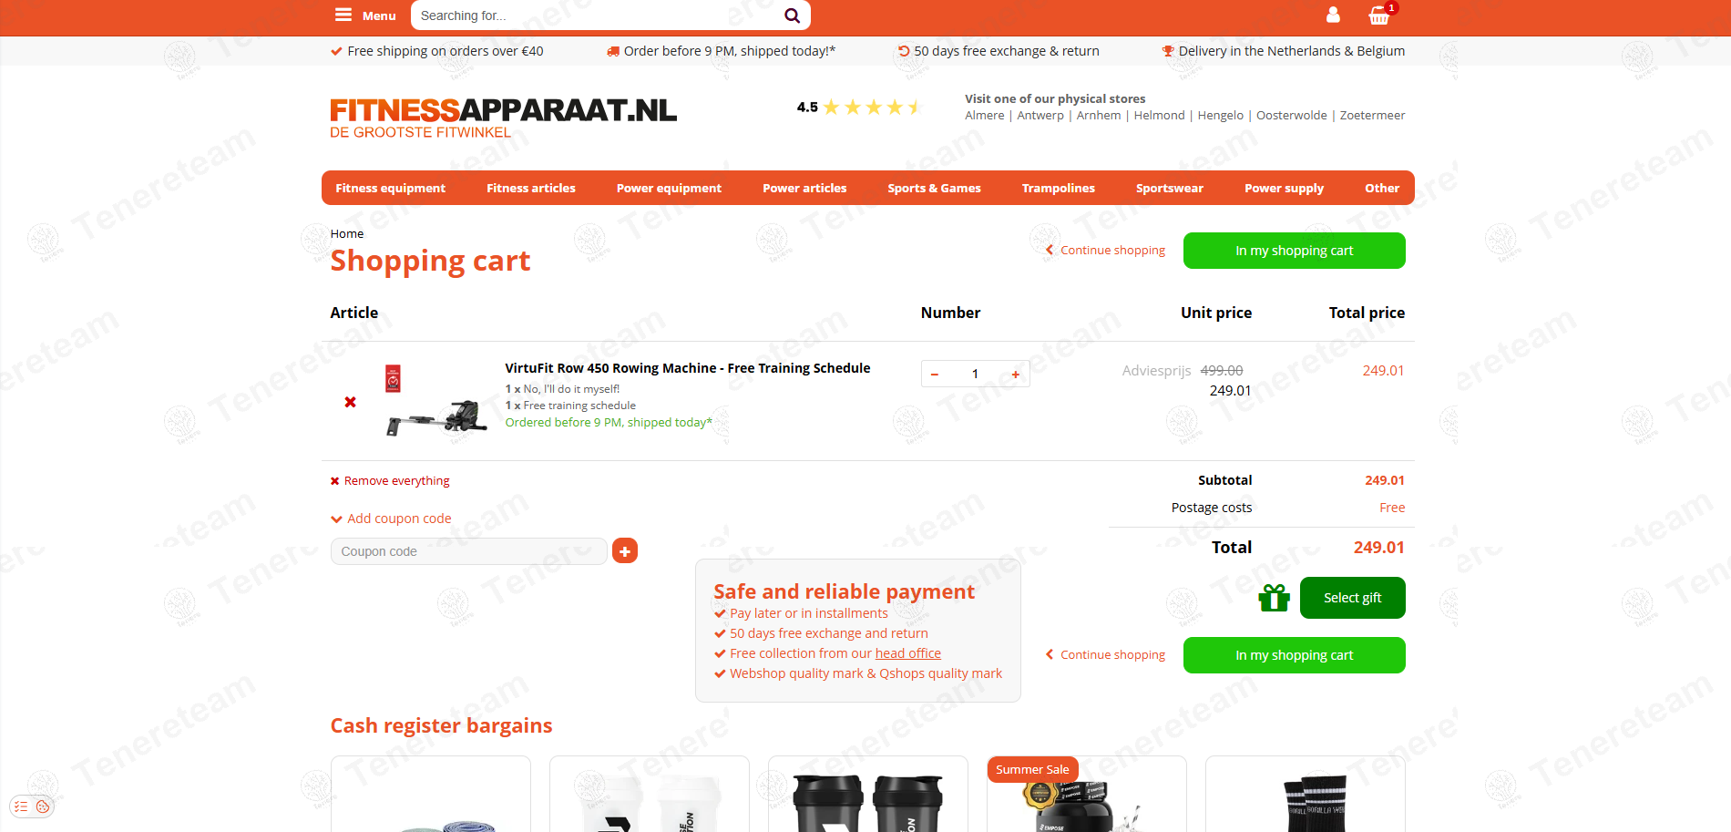Expand the Add coupon code section
Image resolution: width=1731 pixels, height=832 pixels.
coord(391,519)
